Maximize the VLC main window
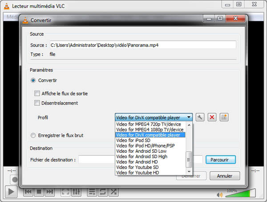 (239, 4)
